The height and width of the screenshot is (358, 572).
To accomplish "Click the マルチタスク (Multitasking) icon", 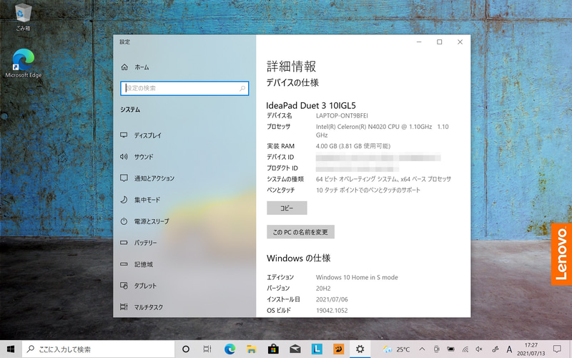I will tap(124, 307).
